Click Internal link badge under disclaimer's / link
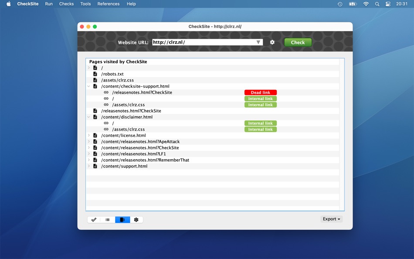This screenshot has width=414, height=259. point(261,123)
